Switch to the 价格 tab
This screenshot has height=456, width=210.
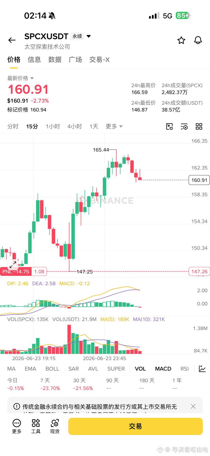14,60
